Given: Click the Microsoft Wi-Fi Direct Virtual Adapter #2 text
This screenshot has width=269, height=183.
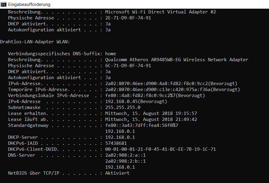Looking at the screenshot, I should [160, 12].
